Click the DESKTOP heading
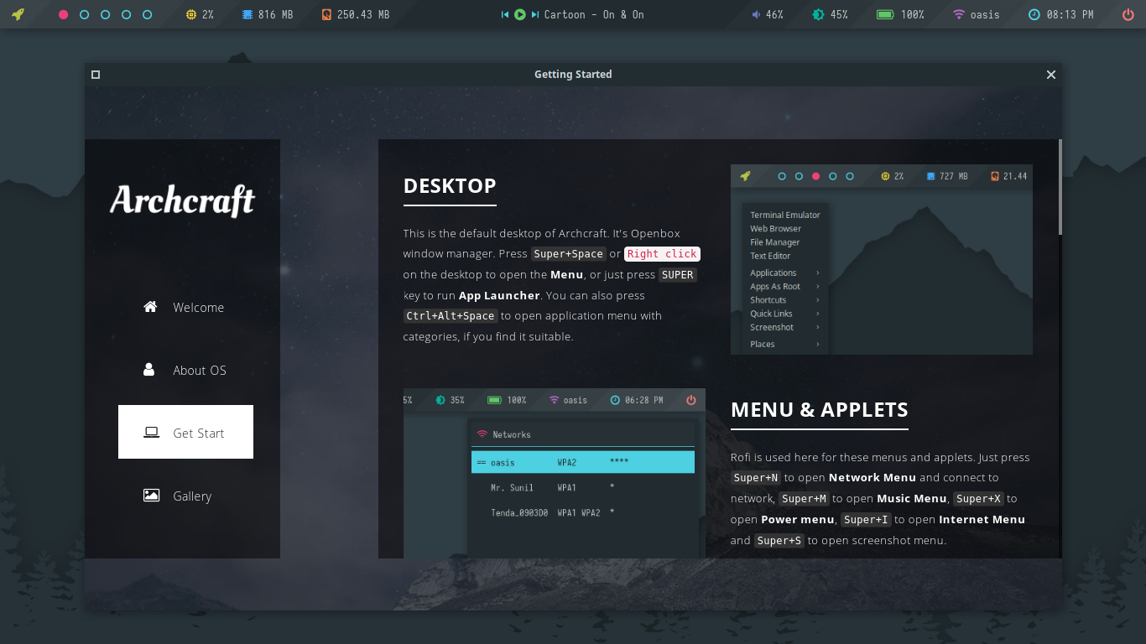1146x644 pixels. click(x=450, y=185)
